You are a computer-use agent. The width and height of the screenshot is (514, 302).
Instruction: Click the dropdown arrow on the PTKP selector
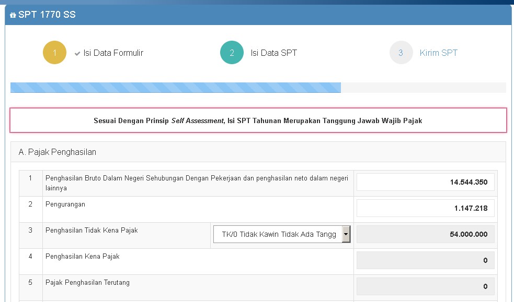point(346,234)
